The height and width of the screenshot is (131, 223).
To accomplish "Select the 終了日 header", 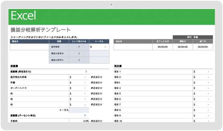I will (203, 41).
